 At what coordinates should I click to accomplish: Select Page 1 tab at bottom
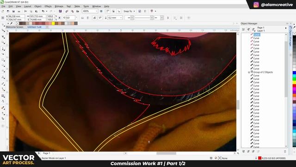tap(46, 153)
